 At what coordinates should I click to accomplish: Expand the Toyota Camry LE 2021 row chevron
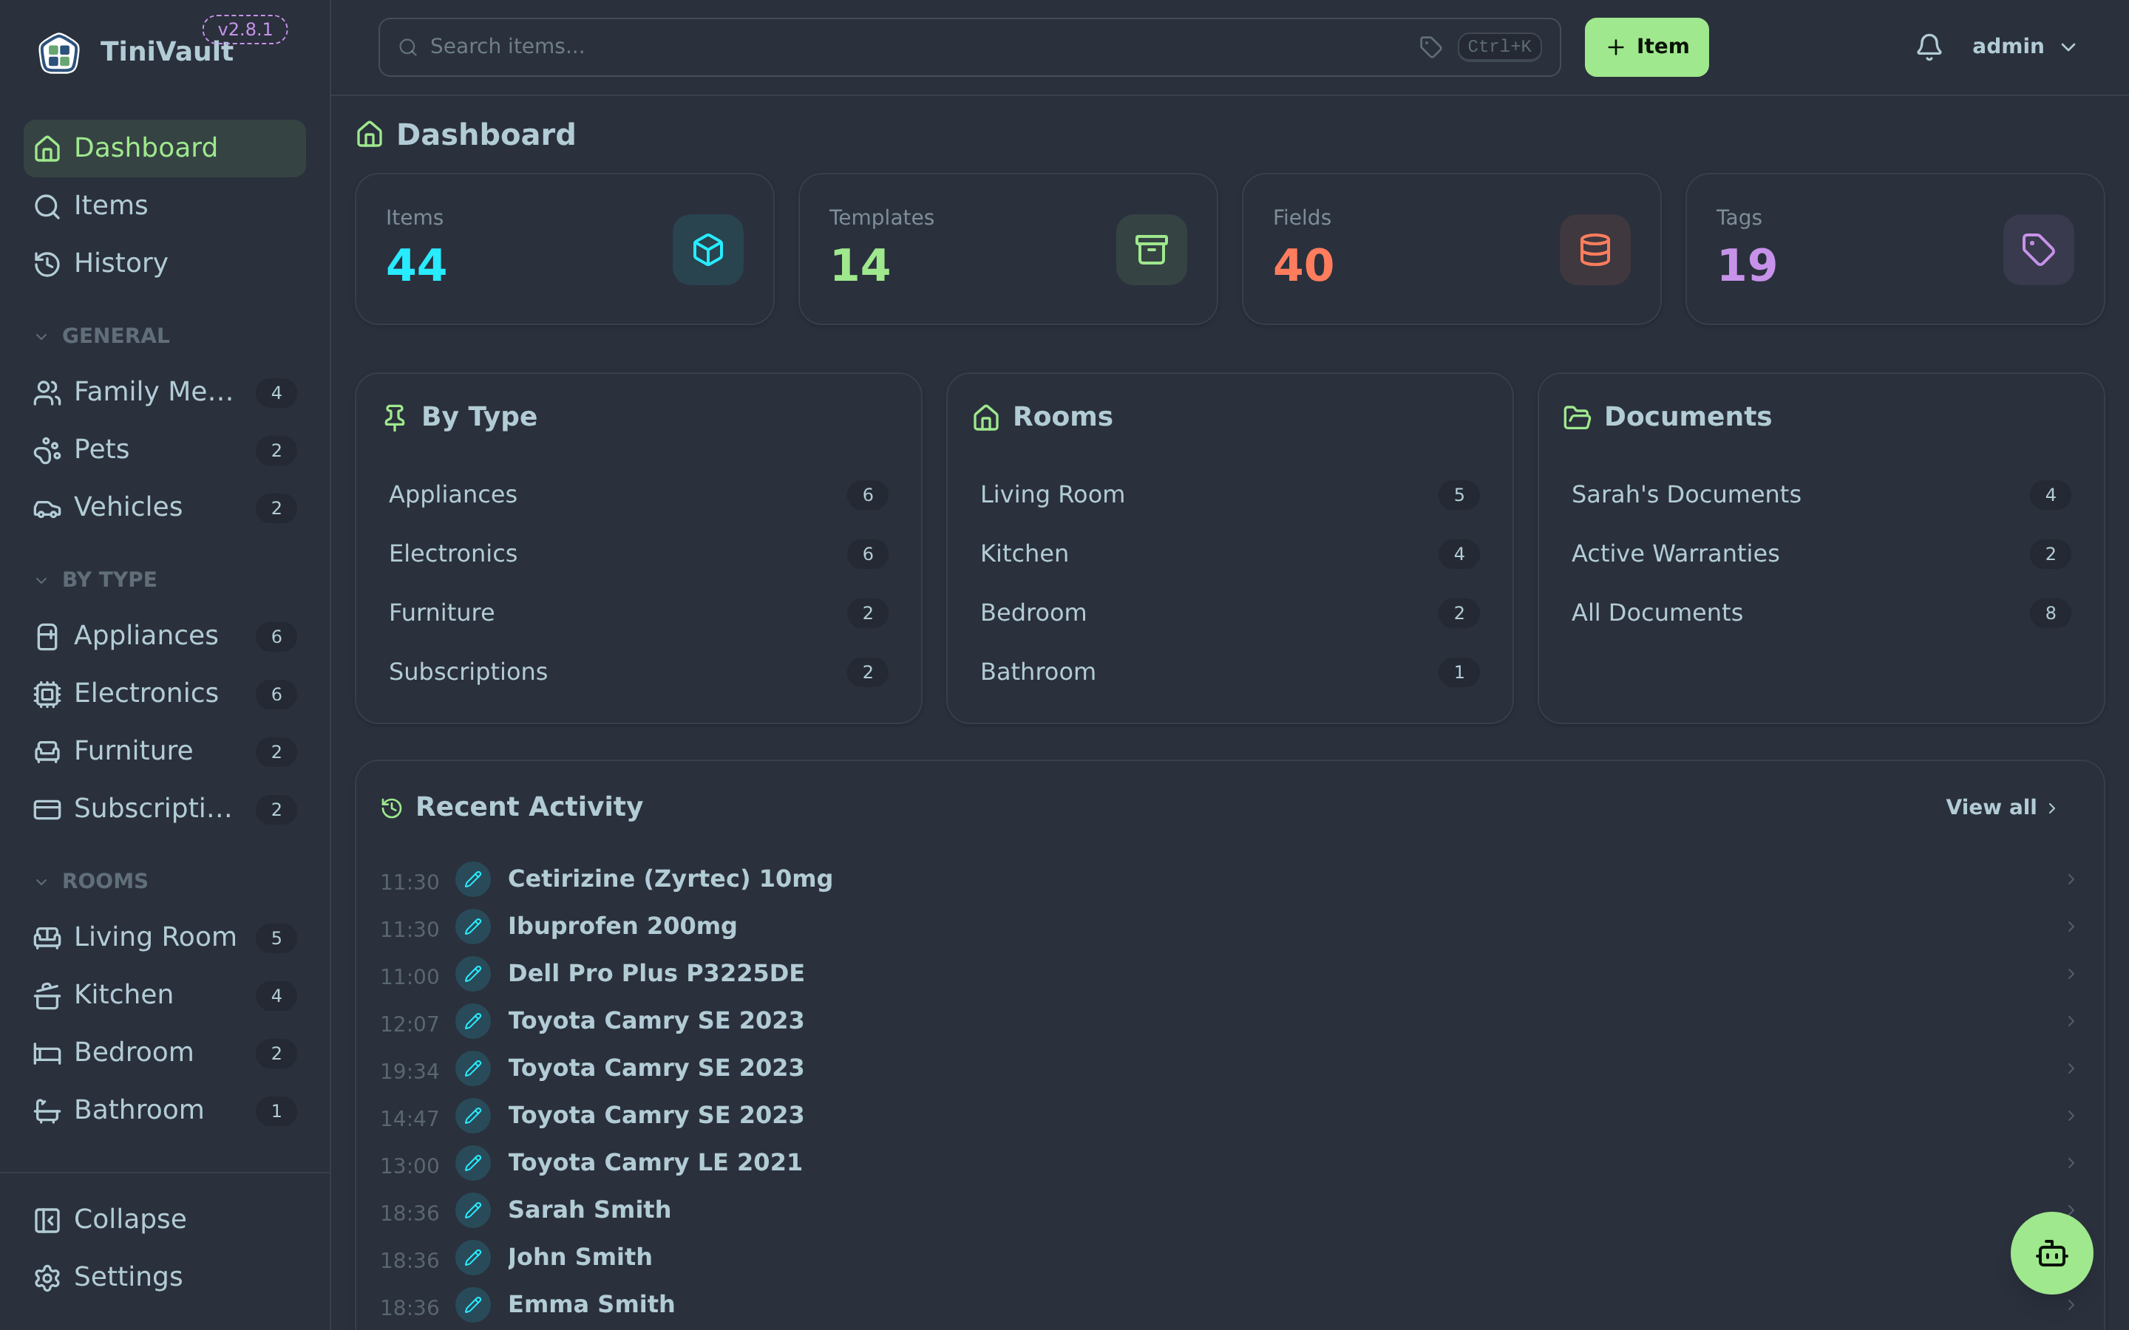coord(2071,1163)
